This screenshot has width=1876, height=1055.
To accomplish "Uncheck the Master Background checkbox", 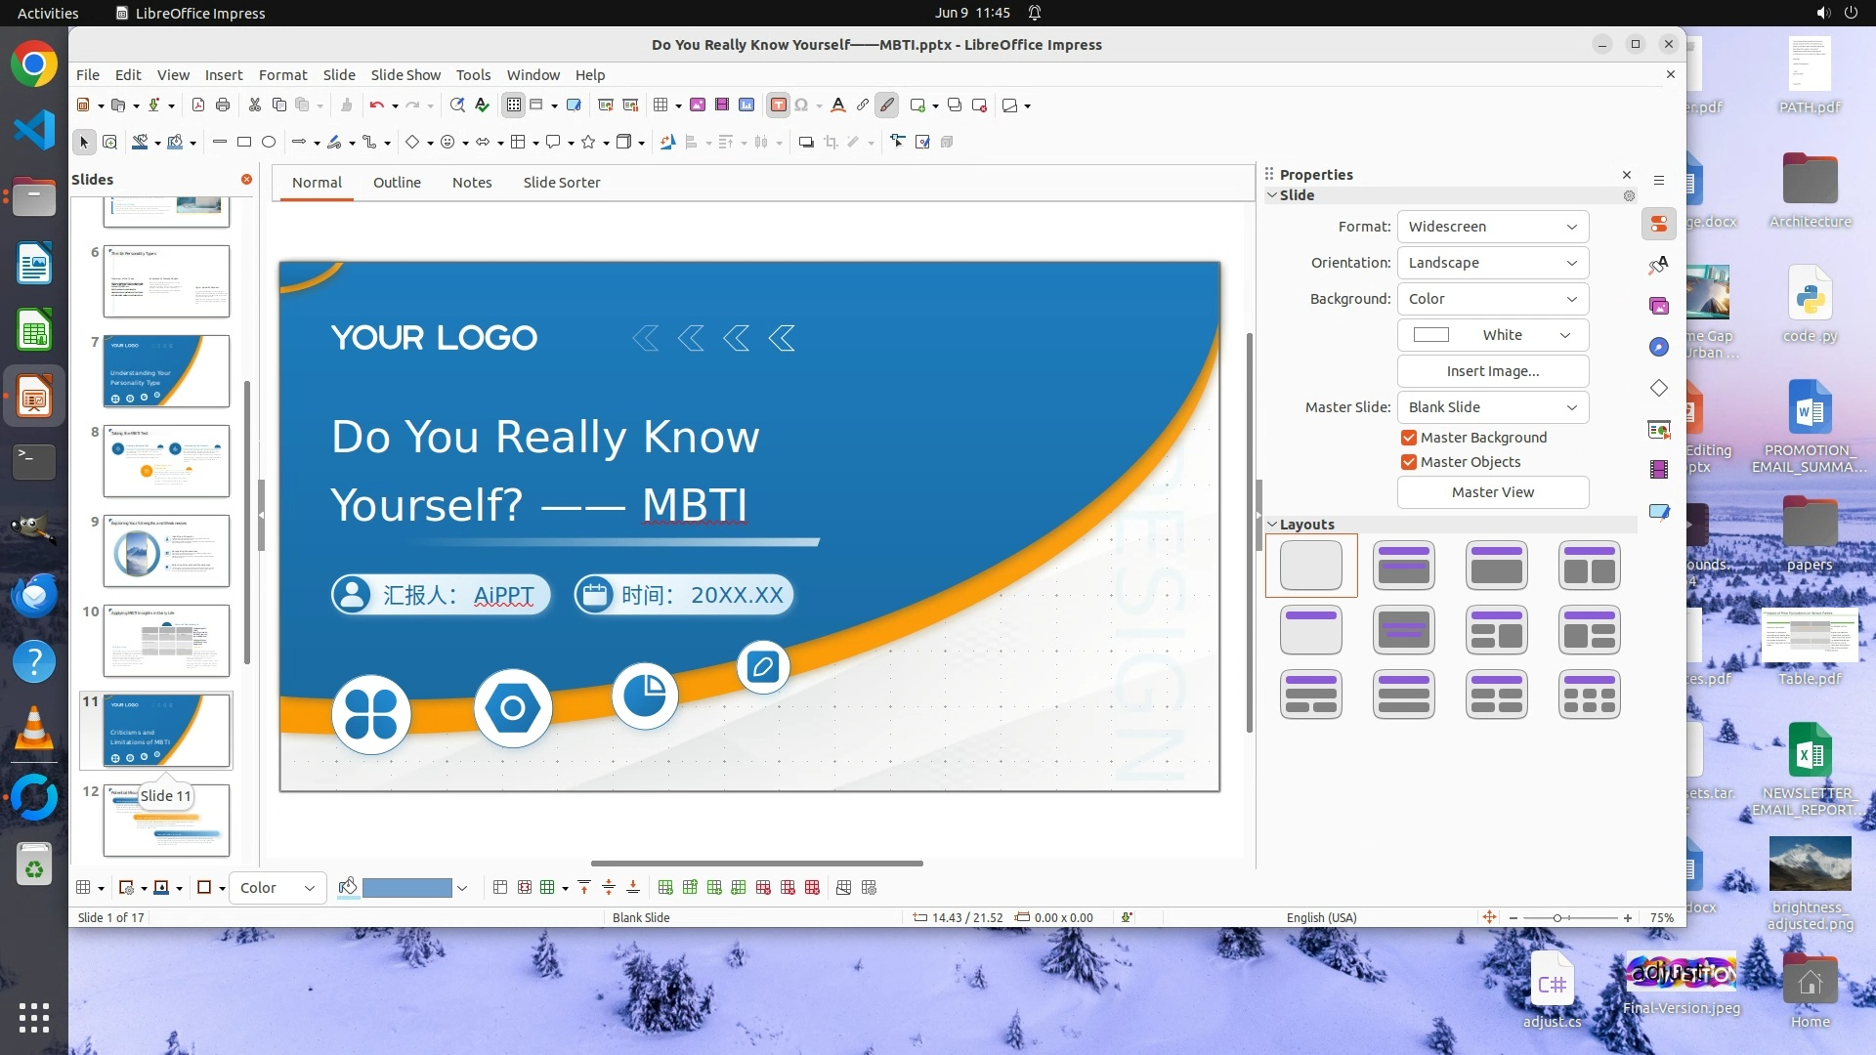I will point(1409,438).
